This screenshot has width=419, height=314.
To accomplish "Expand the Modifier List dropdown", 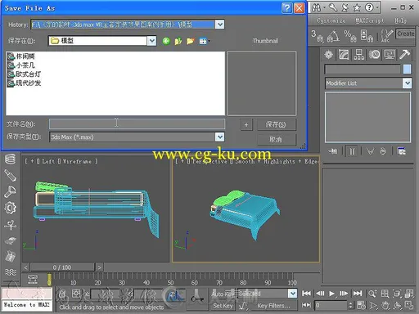I will (x=407, y=83).
